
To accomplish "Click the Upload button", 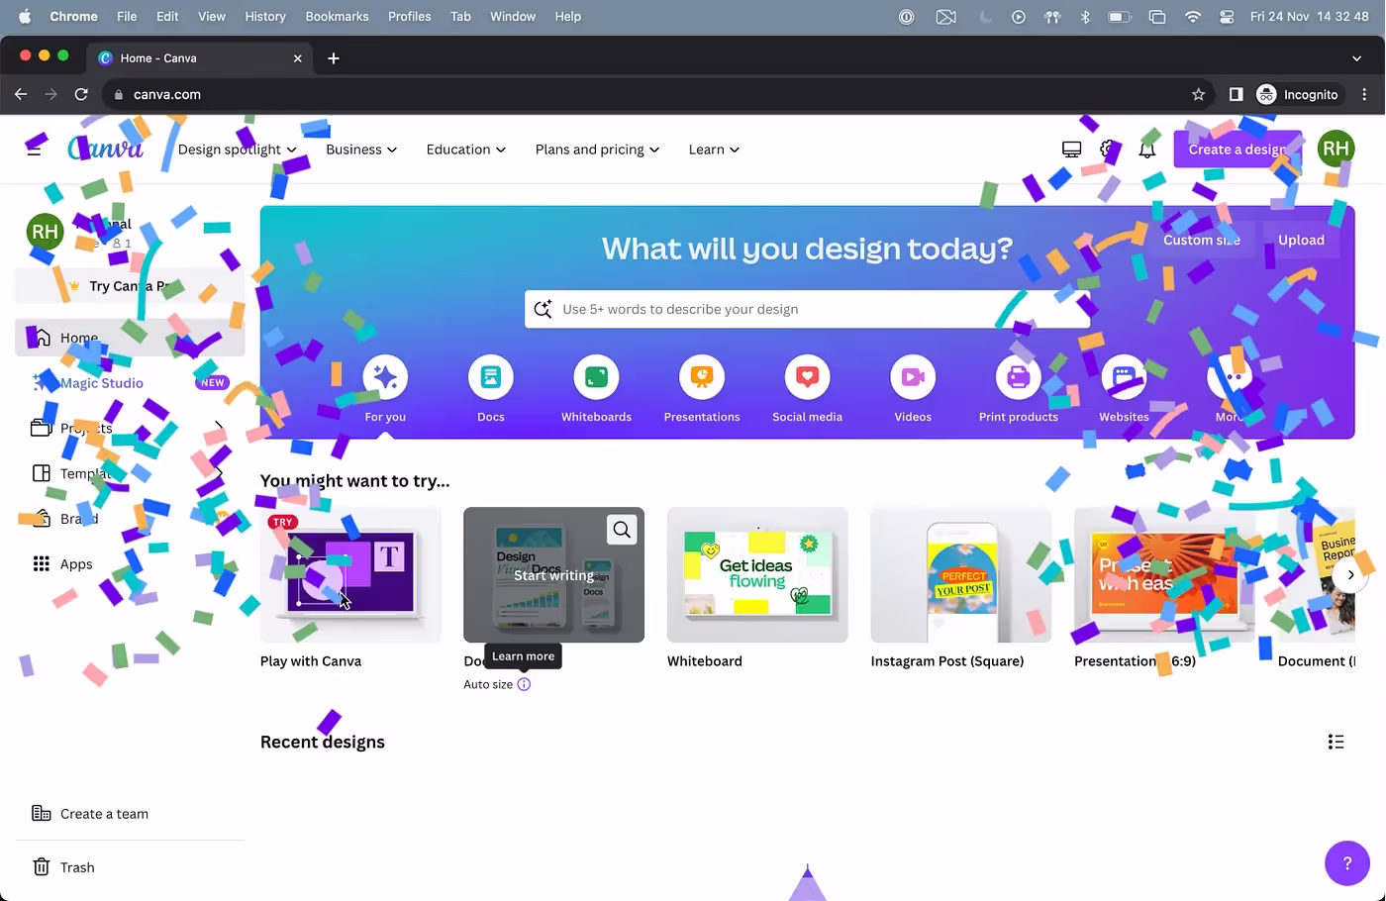I will tap(1300, 240).
